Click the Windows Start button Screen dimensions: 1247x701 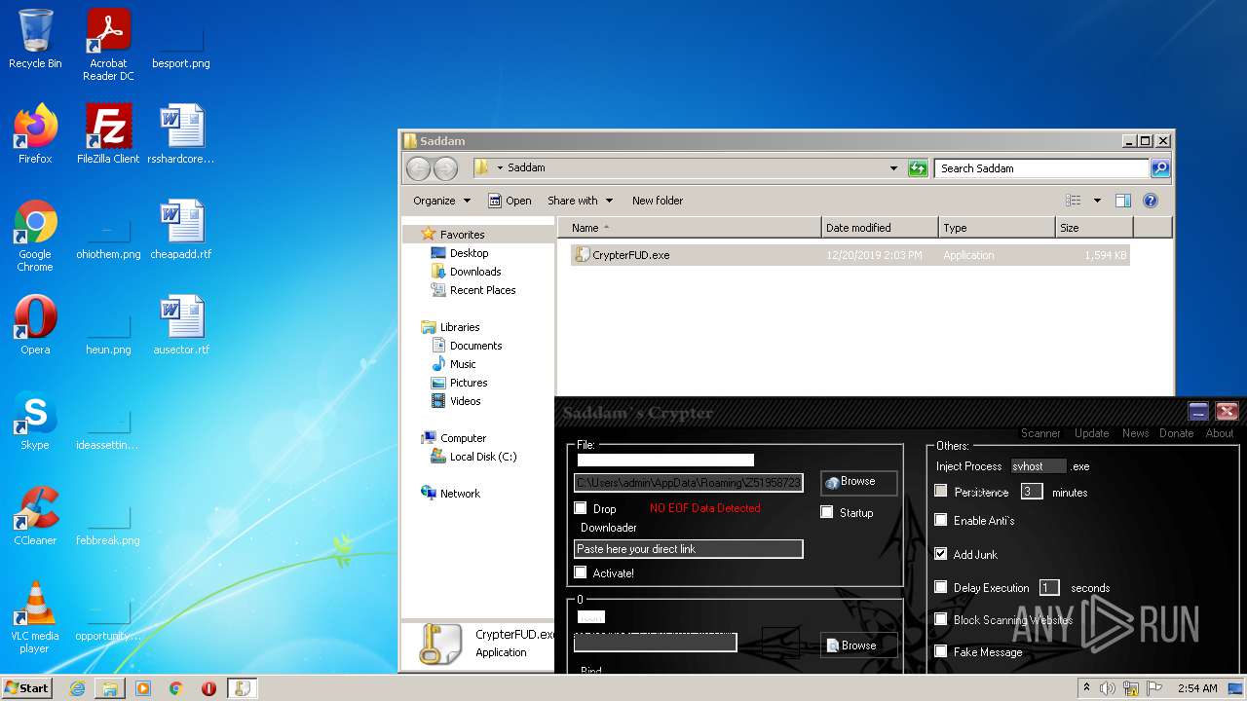point(27,688)
